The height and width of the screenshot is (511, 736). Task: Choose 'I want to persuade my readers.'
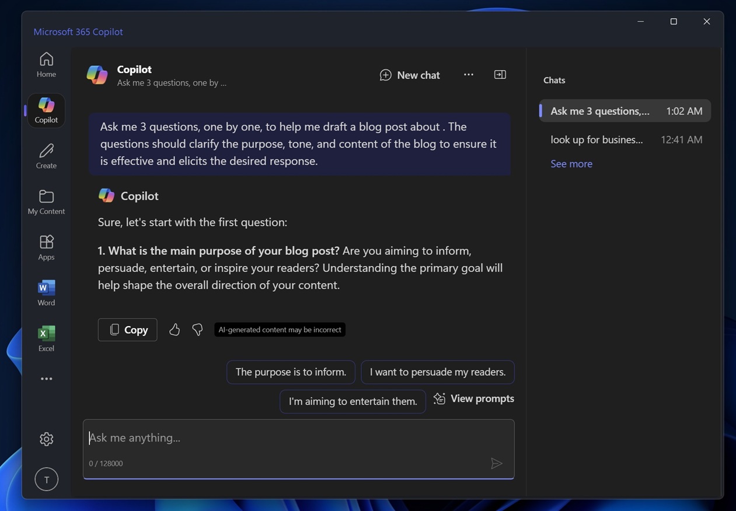437,372
